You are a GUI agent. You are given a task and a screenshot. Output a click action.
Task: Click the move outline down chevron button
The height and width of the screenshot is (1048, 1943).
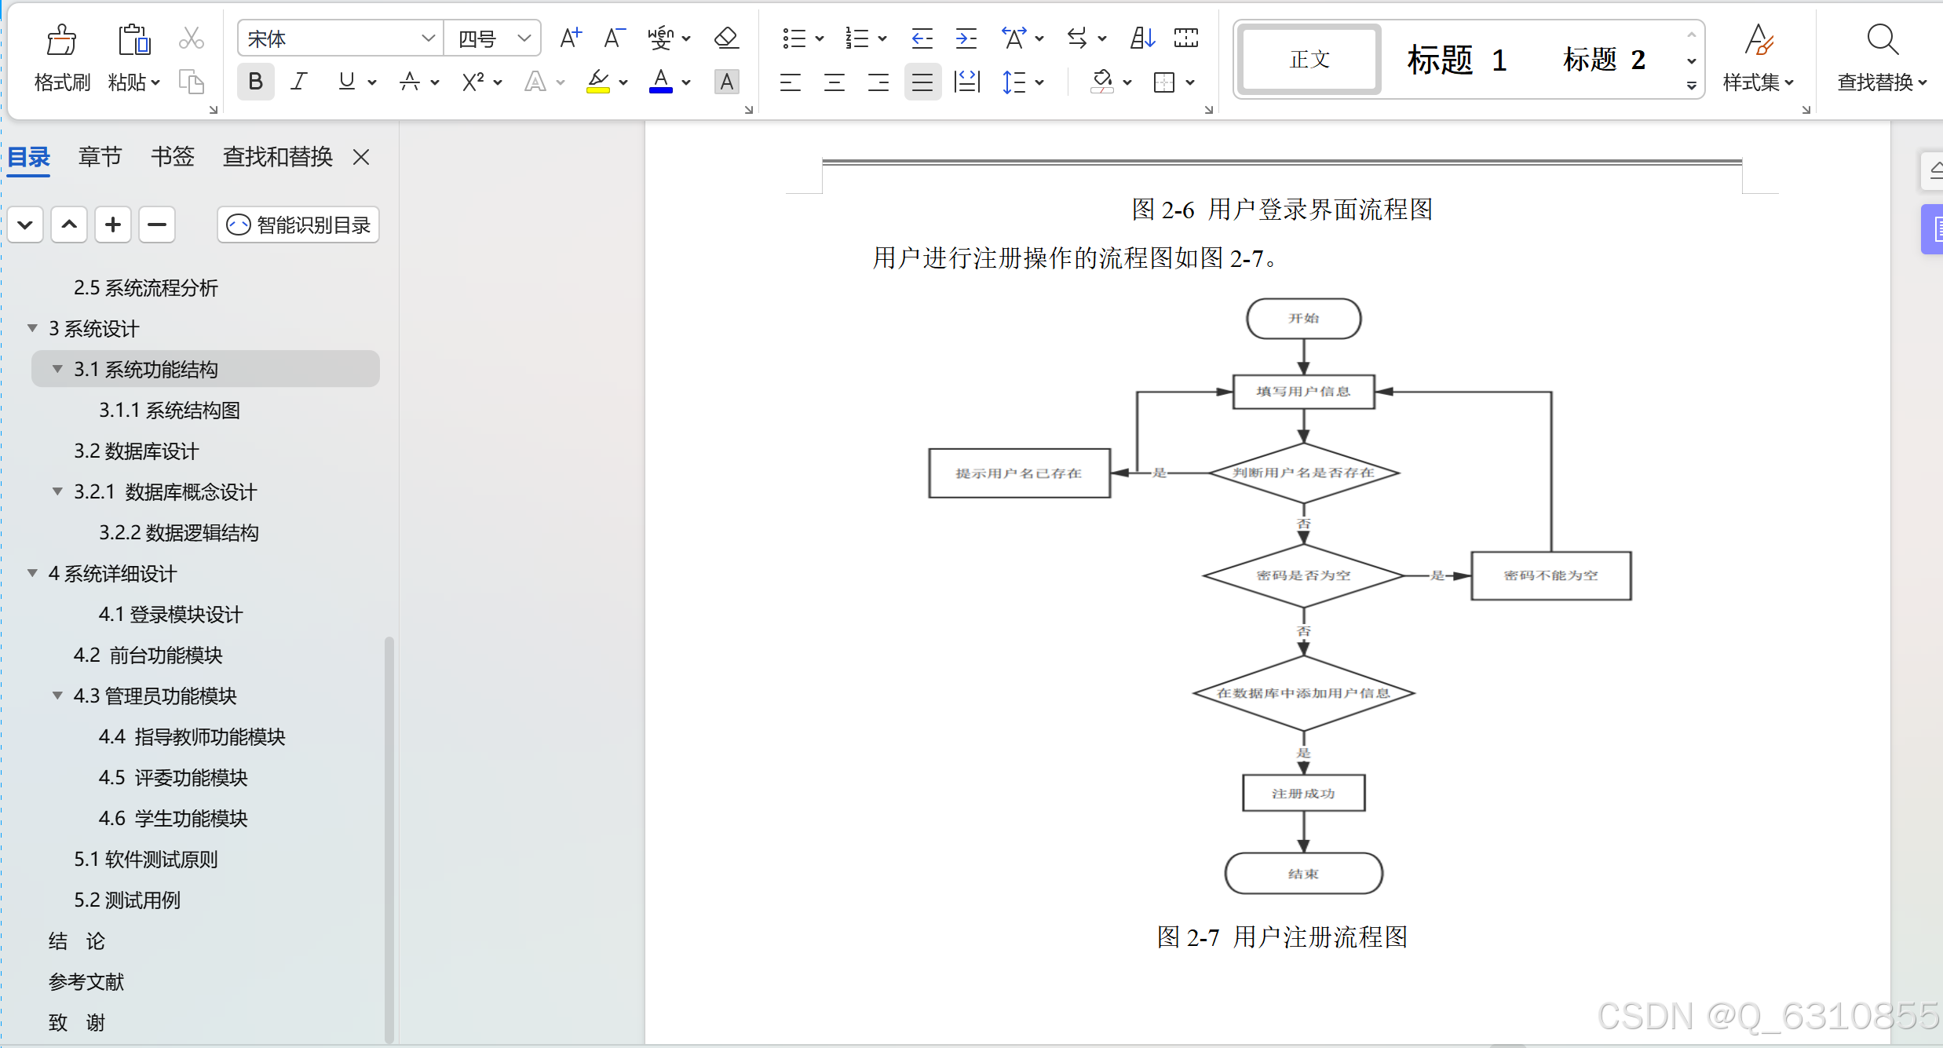tap(25, 225)
